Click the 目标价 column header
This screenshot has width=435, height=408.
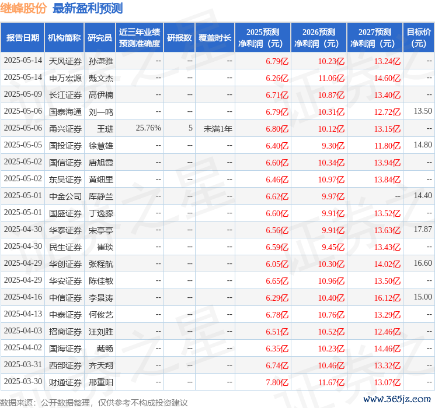418,38
